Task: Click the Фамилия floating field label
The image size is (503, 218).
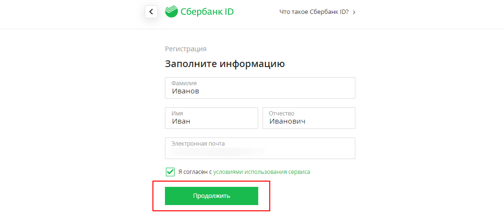Action: click(184, 83)
